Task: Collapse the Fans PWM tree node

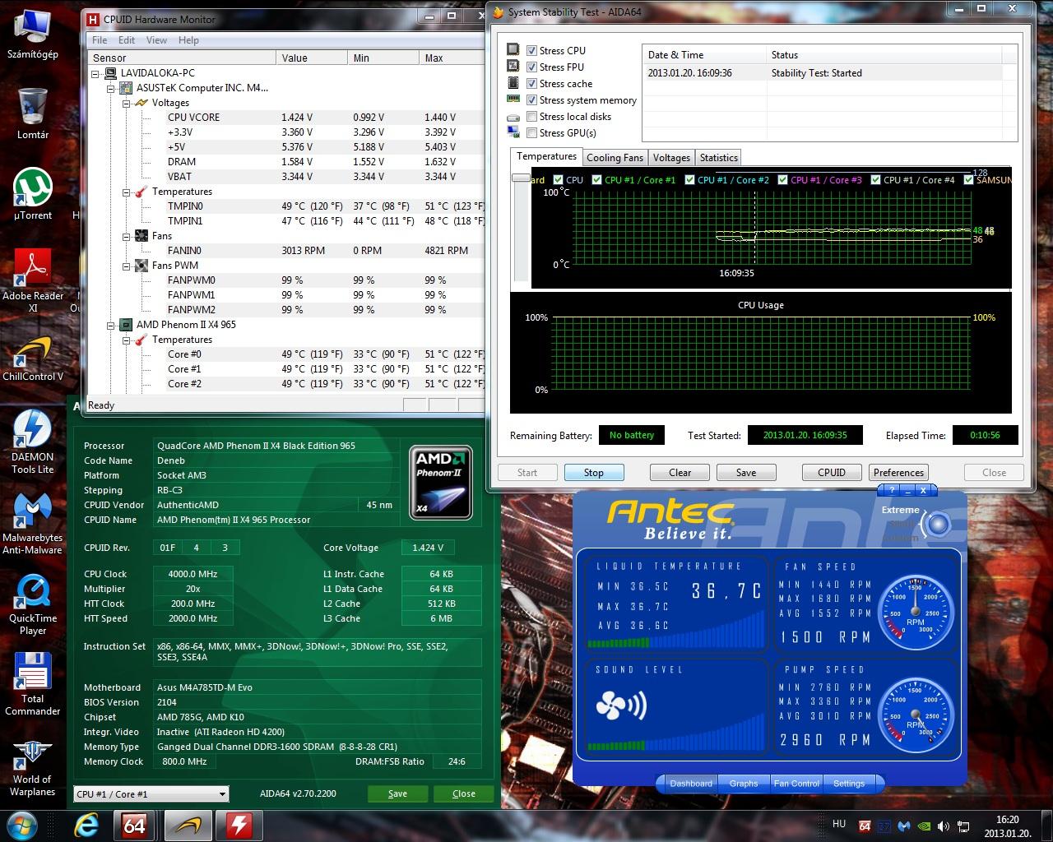Action: pyautogui.click(x=126, y=266)
